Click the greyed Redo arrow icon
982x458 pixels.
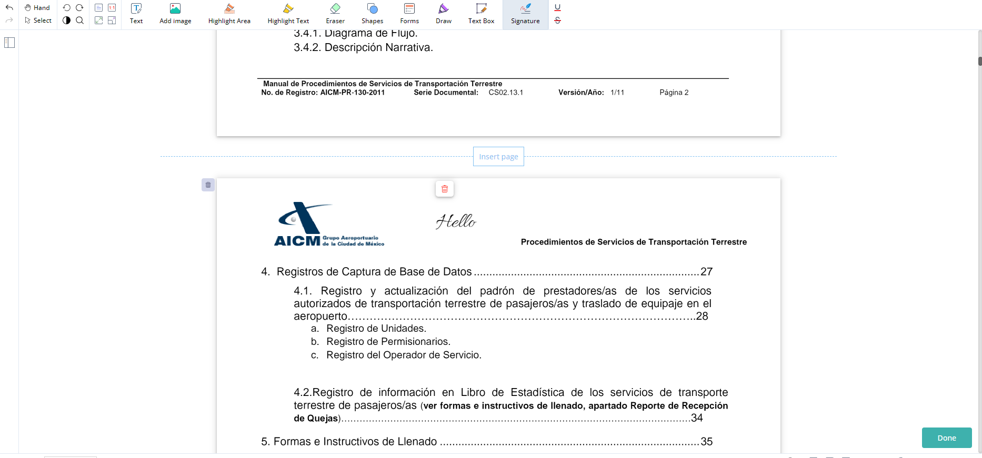coord(9,21)
